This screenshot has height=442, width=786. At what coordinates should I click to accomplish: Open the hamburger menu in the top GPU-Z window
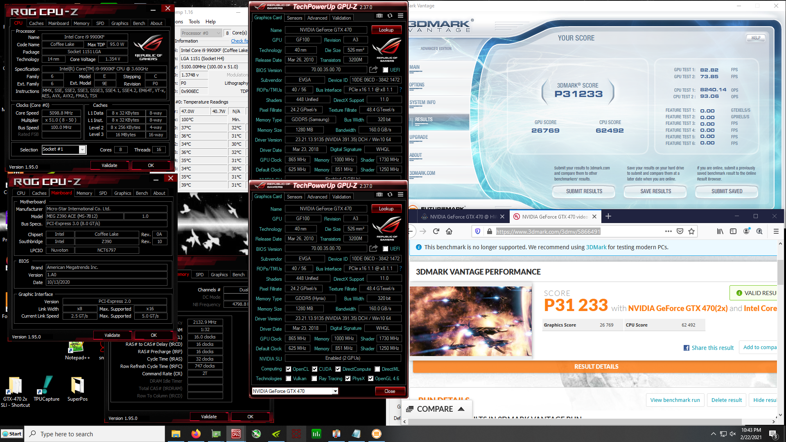tap(400, 16)
